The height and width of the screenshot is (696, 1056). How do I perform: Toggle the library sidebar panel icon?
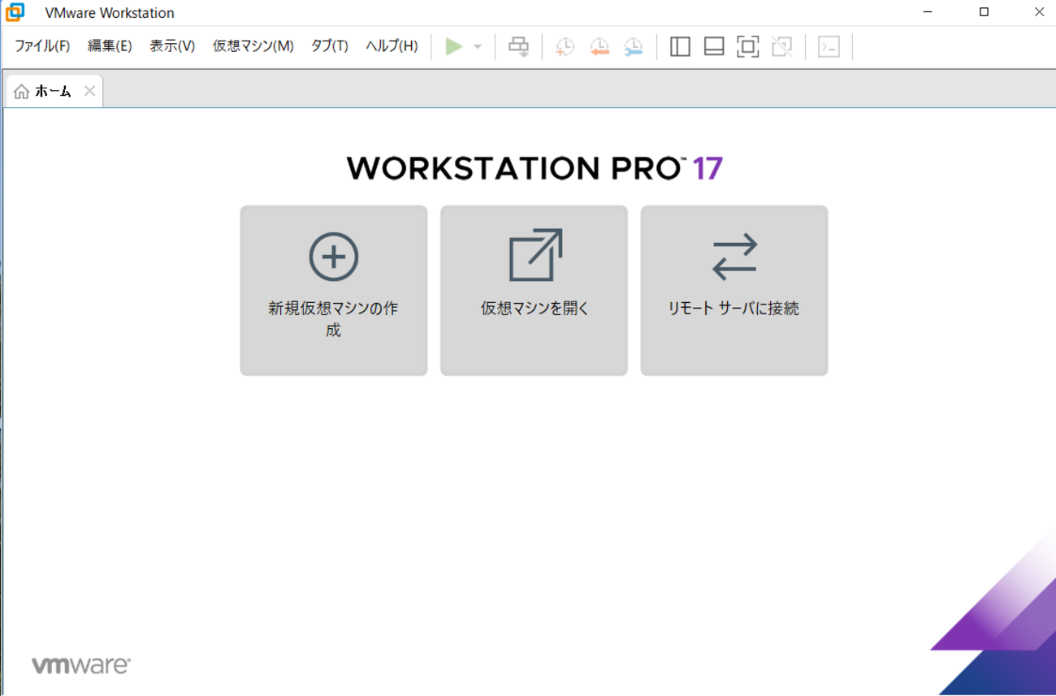(680, 47)
